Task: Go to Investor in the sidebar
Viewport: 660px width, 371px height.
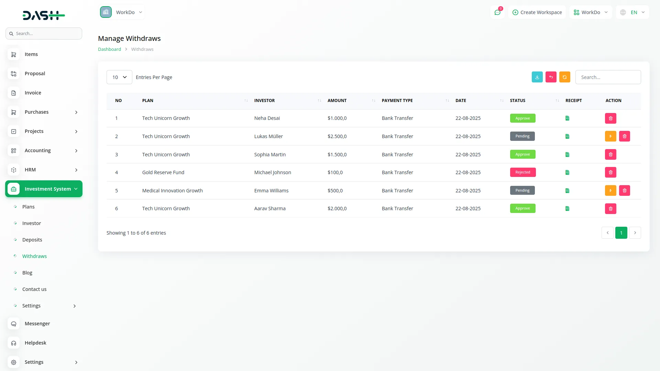Action: [x=32, y=223]
